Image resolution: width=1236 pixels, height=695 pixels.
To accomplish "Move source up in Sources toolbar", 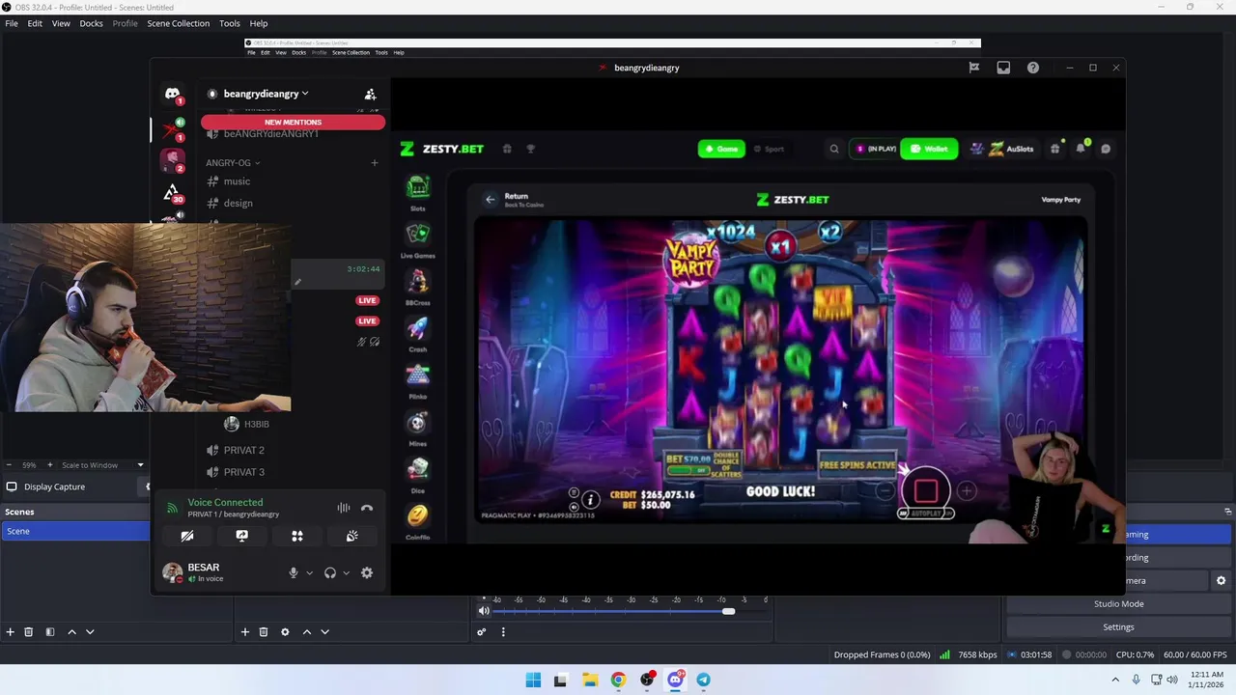I will tap(307, 632).
